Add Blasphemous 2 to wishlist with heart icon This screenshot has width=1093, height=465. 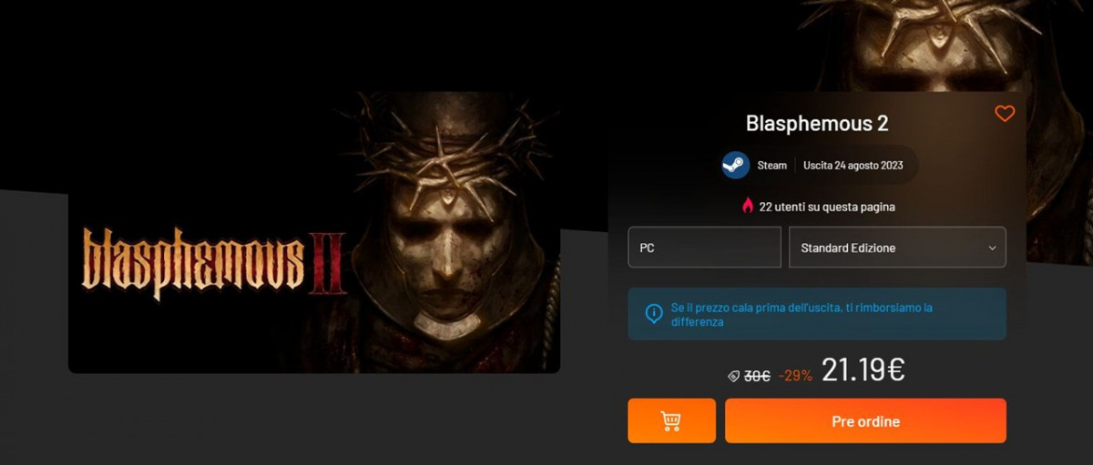click(x=1005, y=114)
